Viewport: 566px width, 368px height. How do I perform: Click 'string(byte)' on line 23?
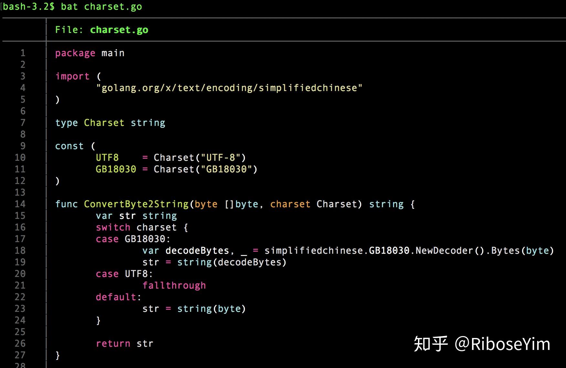(x=212, y=309)
